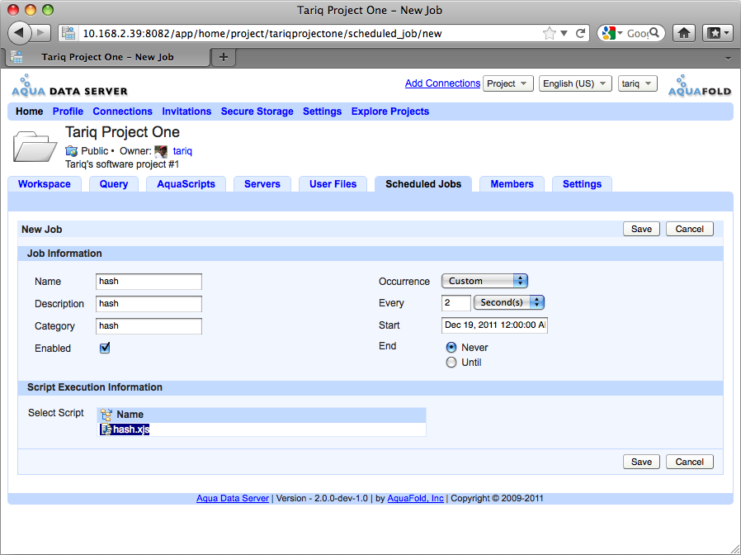Click the Public globe icon

pyautogui.click(x=71, y=151)
